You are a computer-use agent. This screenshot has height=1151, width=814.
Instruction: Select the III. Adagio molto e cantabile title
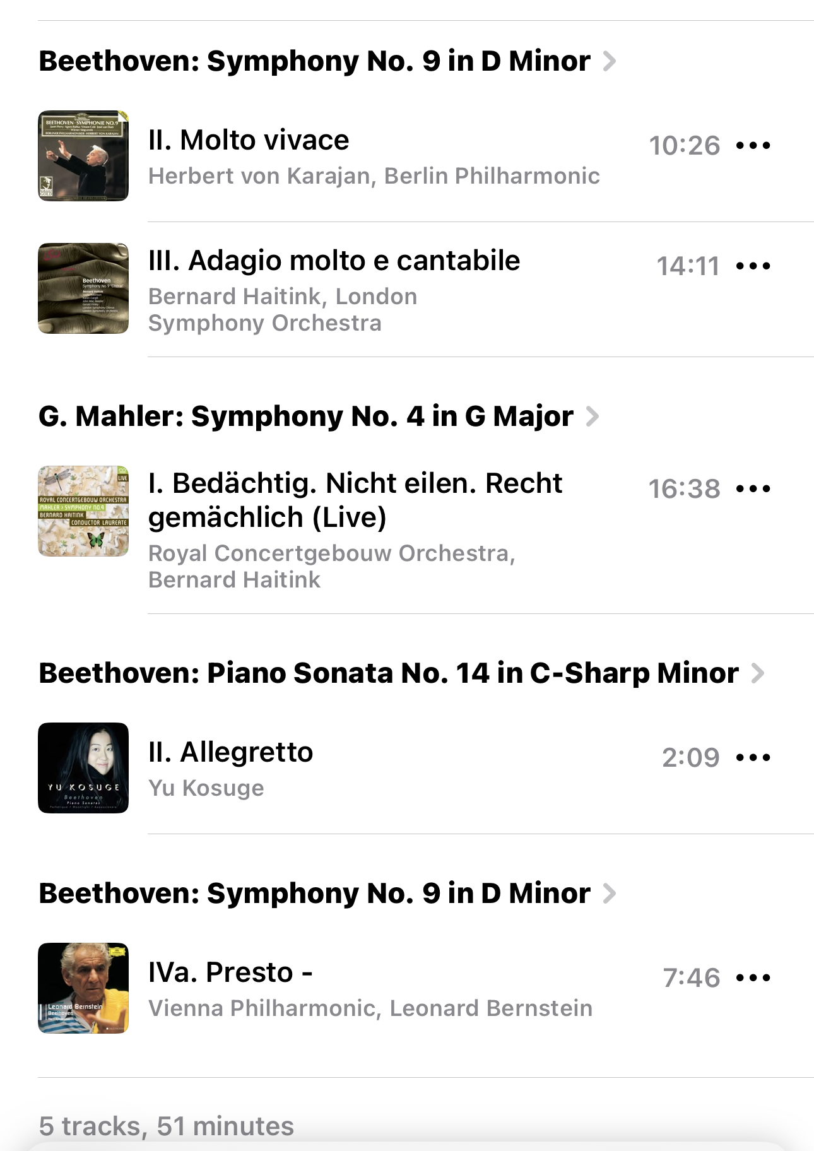pyautogui.click(x=334, y=261)
